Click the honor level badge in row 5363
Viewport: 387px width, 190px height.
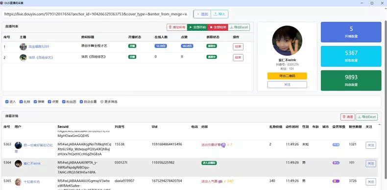click(336, 144)
